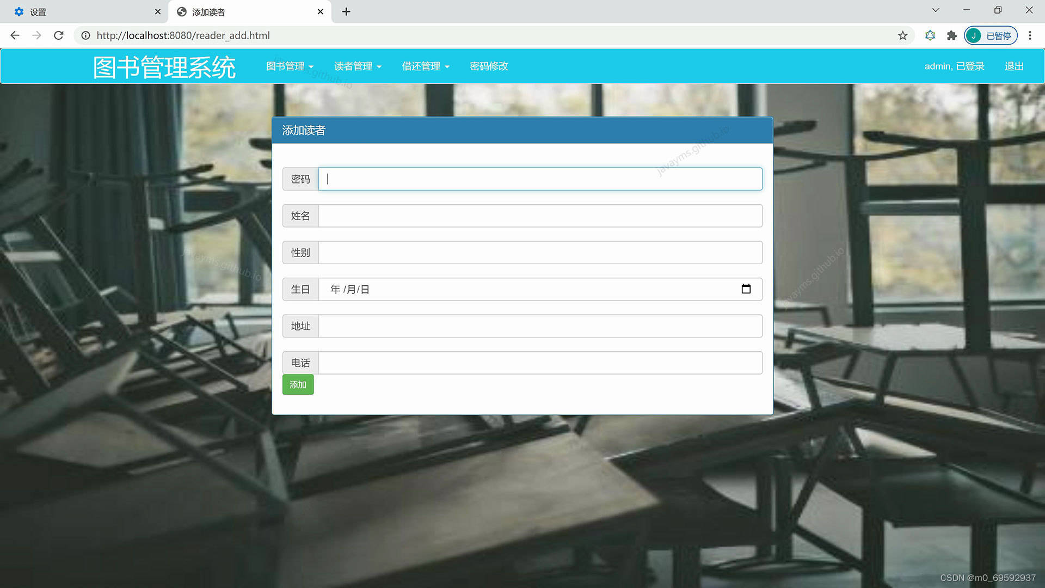The image size is (1045, 588).
Task: Click the forward navigation arrow
Action: click(x=36, y=35)
